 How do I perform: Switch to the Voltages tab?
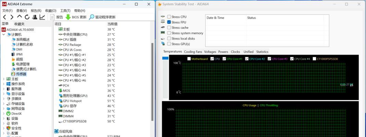tap(210, 52)
